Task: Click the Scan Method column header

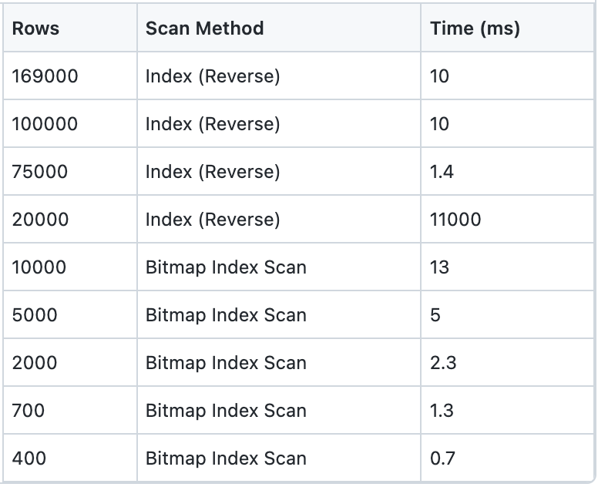Action: click(x=279, y=28)
